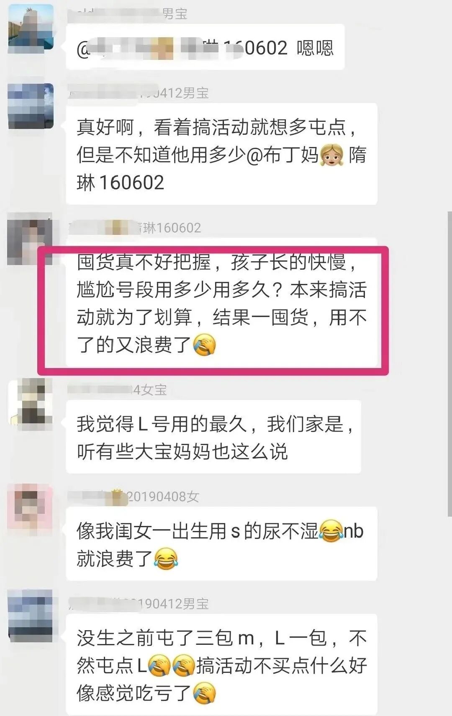Tap the 没生之前屯了三包m message
This screenshot has height=716, width=452.
[221, 664]
